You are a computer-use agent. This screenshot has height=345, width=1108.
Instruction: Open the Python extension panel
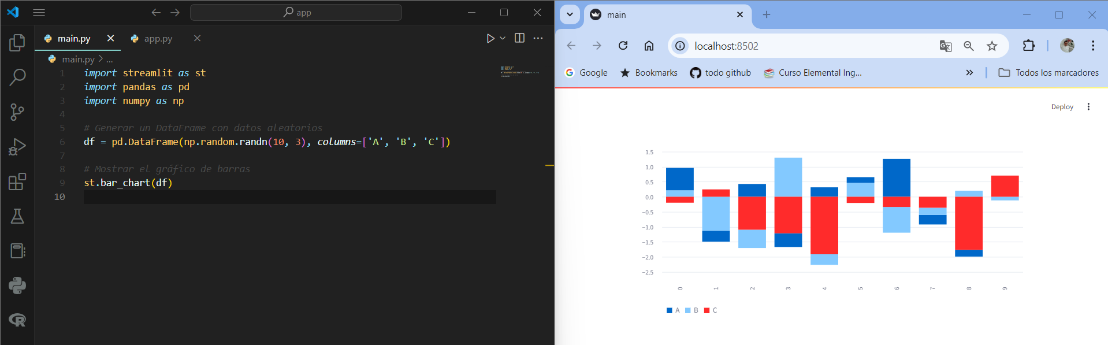17,285
